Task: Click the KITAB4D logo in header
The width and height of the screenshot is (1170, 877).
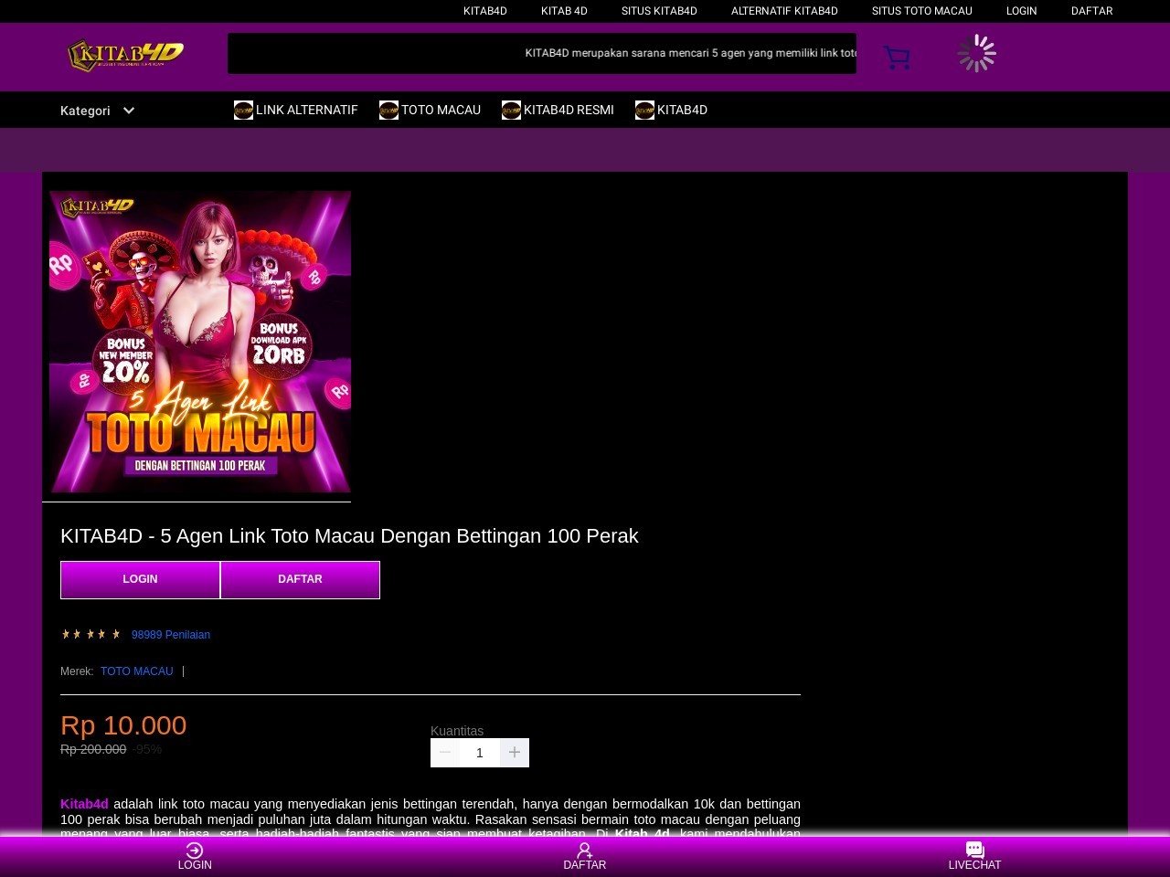Action: [126, 55]
